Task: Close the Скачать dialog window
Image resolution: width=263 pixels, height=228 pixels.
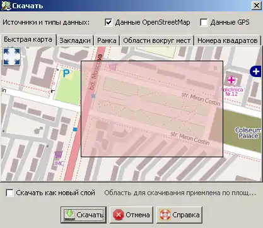Action: [x=257, y=6]
